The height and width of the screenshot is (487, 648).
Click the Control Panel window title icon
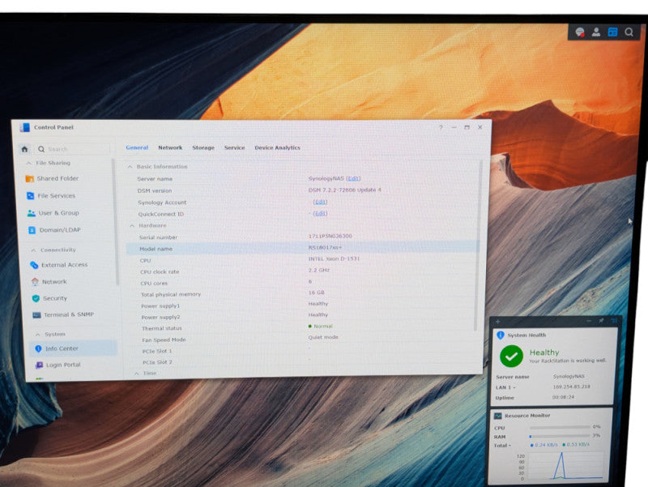click(25, 127)
